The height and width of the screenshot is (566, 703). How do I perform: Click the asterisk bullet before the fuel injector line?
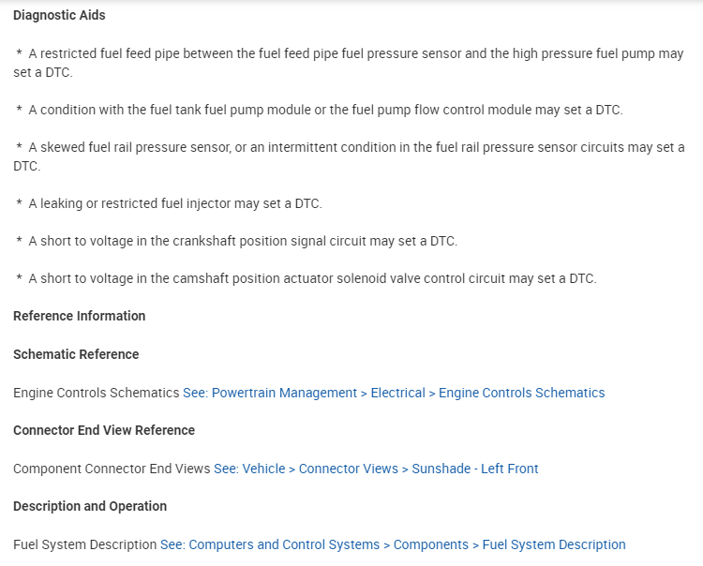tap(19, 204)
